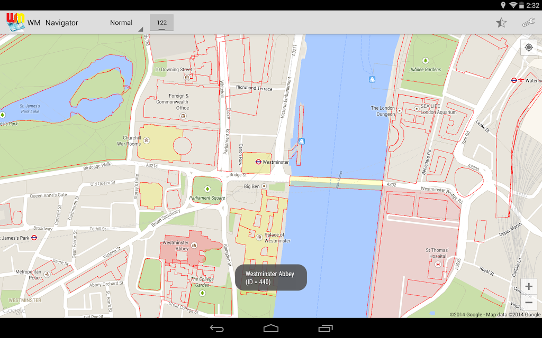Tap the College Garden tree icon

[202, 293]
